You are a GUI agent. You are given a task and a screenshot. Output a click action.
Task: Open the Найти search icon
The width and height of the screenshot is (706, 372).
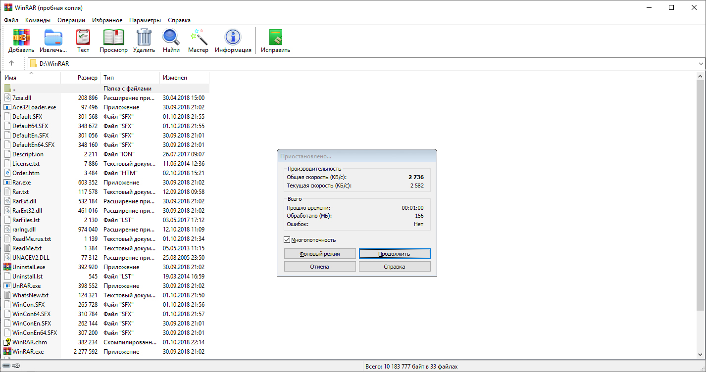pos(171,37)
